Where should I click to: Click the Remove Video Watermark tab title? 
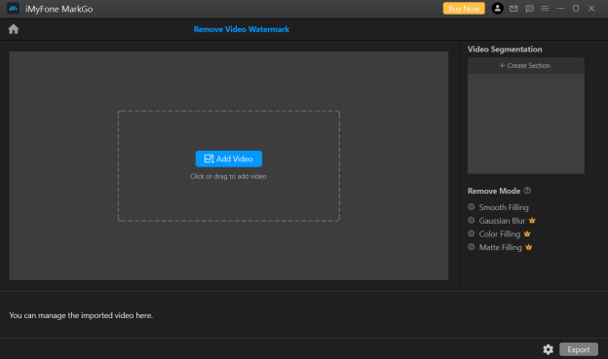[x=242, y=29]
